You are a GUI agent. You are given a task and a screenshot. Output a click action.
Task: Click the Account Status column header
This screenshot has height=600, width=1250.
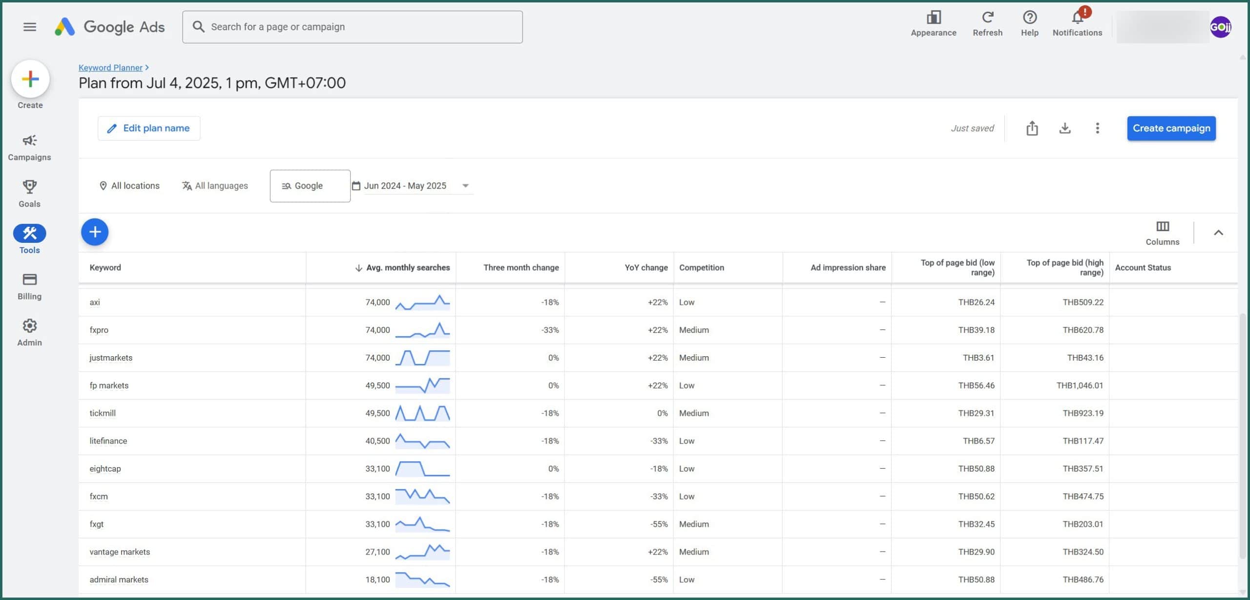coord(1143,268)
